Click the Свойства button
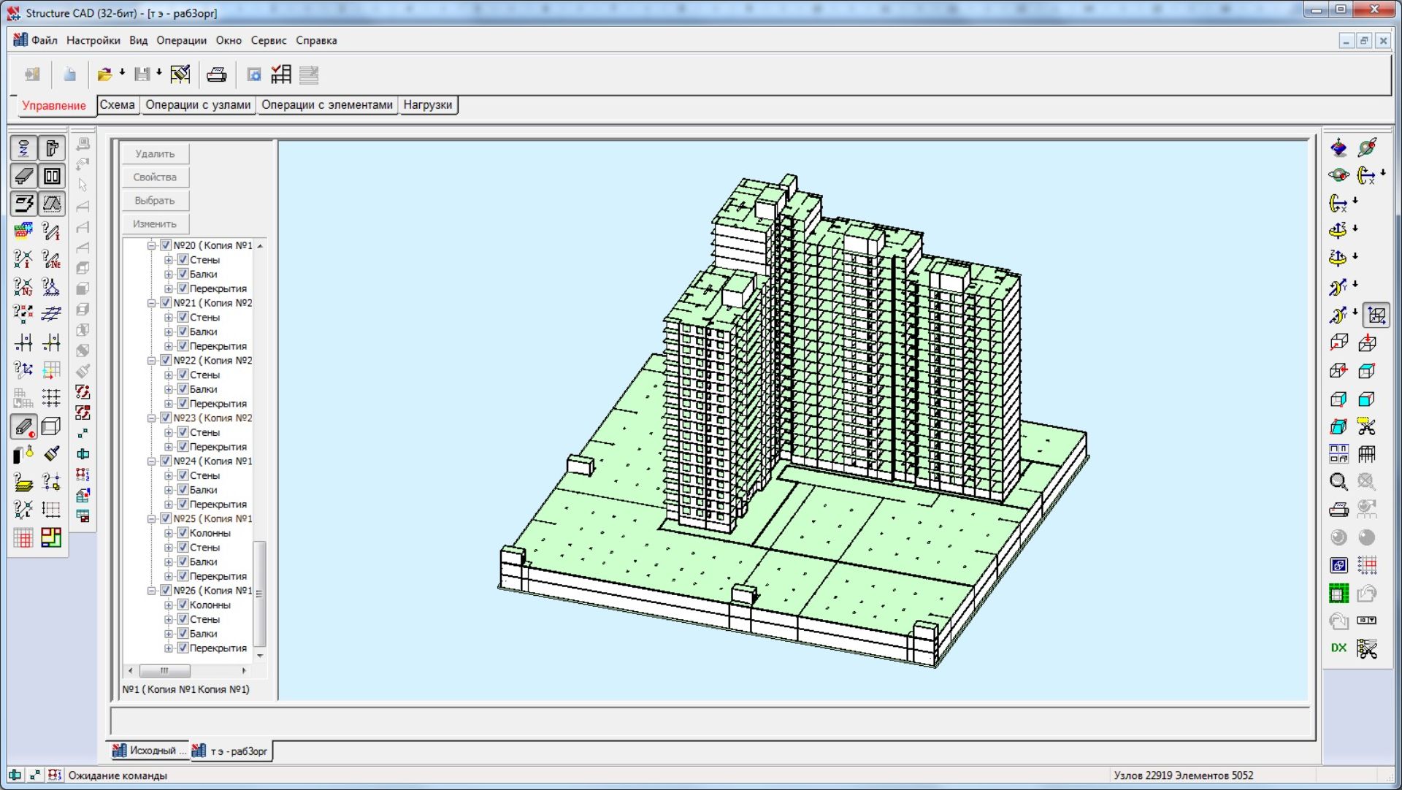This screenshot has height=790, width=1402. (x=155, y=177)
